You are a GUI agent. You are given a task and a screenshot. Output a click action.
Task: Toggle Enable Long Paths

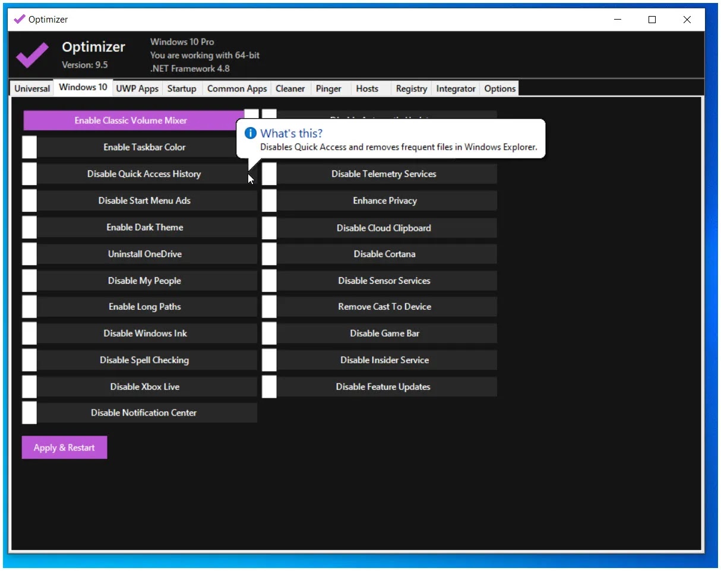(x=140, y=307)
